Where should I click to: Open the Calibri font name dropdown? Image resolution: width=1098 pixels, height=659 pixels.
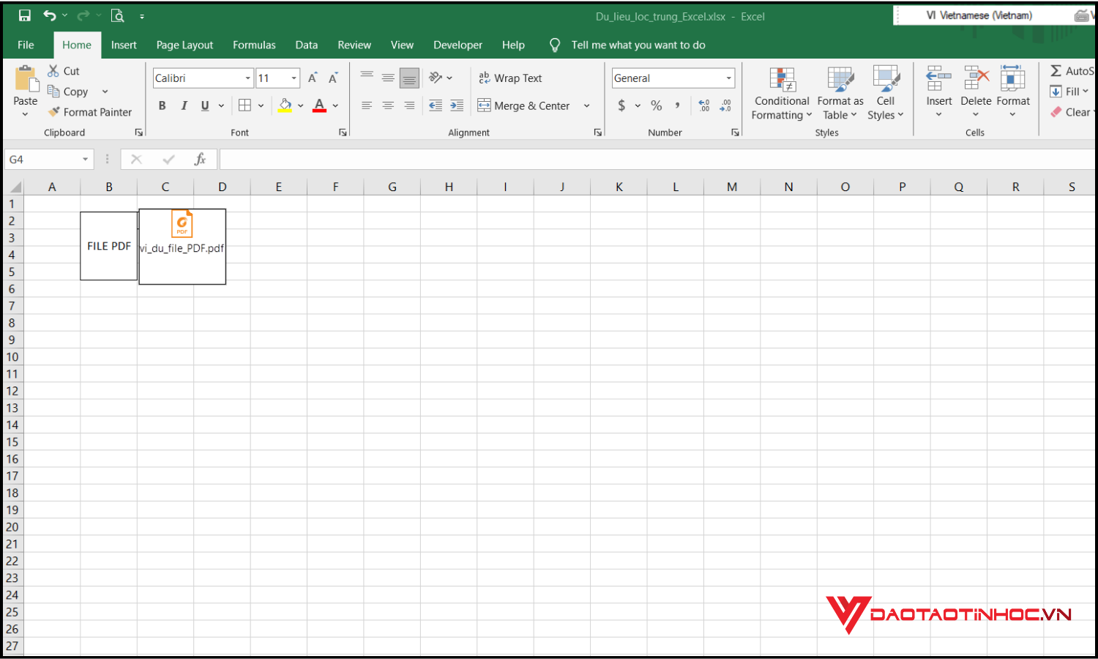pyautogui.click(x=248, y=78)
